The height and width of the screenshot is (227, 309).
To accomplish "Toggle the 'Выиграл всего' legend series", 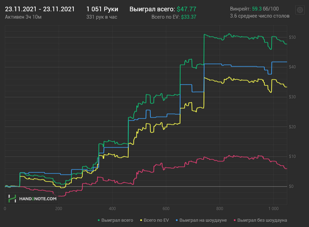I will pyautogui.click(x=116, y=220).
